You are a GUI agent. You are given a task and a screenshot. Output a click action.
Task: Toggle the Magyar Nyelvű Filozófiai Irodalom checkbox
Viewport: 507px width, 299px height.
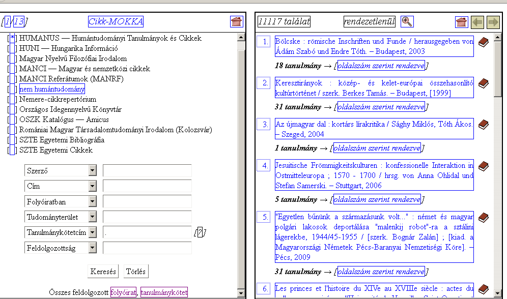pyautogui.click(x=12, y=58)
